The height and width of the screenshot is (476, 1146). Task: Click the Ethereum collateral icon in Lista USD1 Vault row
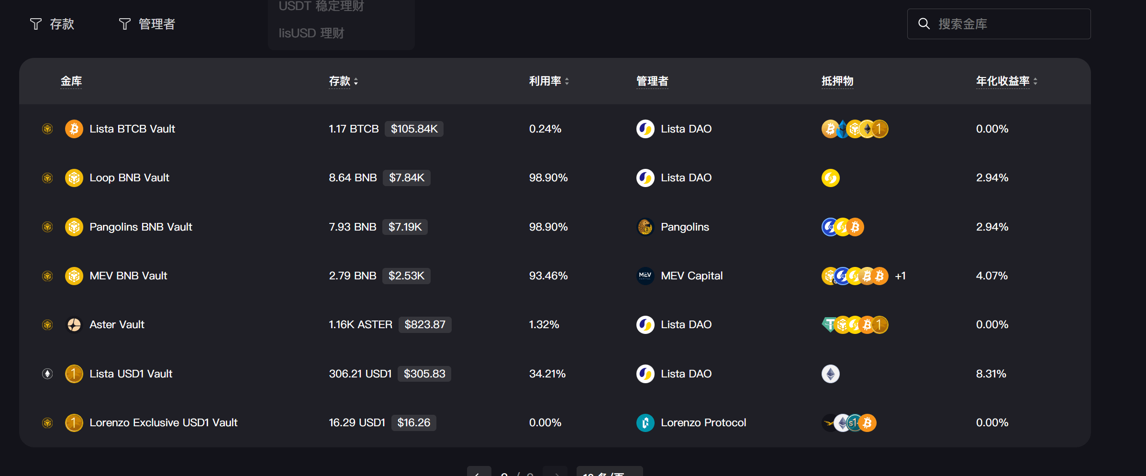(831, 374)
